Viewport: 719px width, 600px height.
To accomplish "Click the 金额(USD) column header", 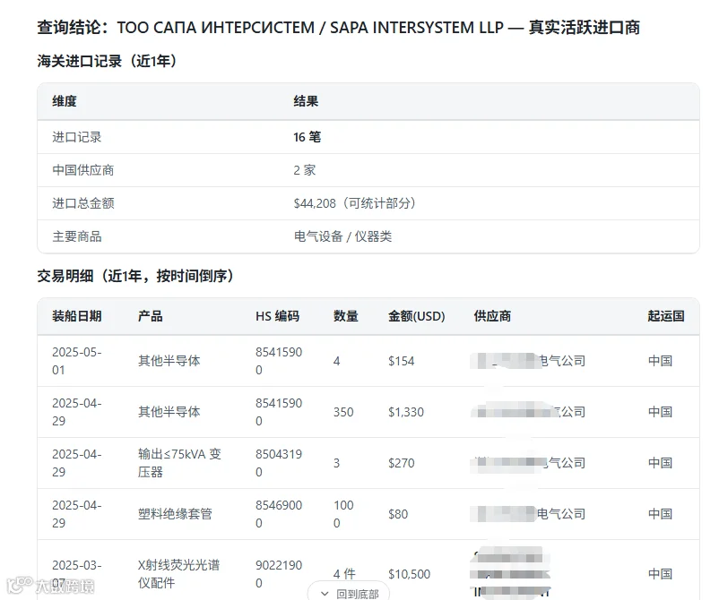I will pyautogui.click(x=416, y=316).
